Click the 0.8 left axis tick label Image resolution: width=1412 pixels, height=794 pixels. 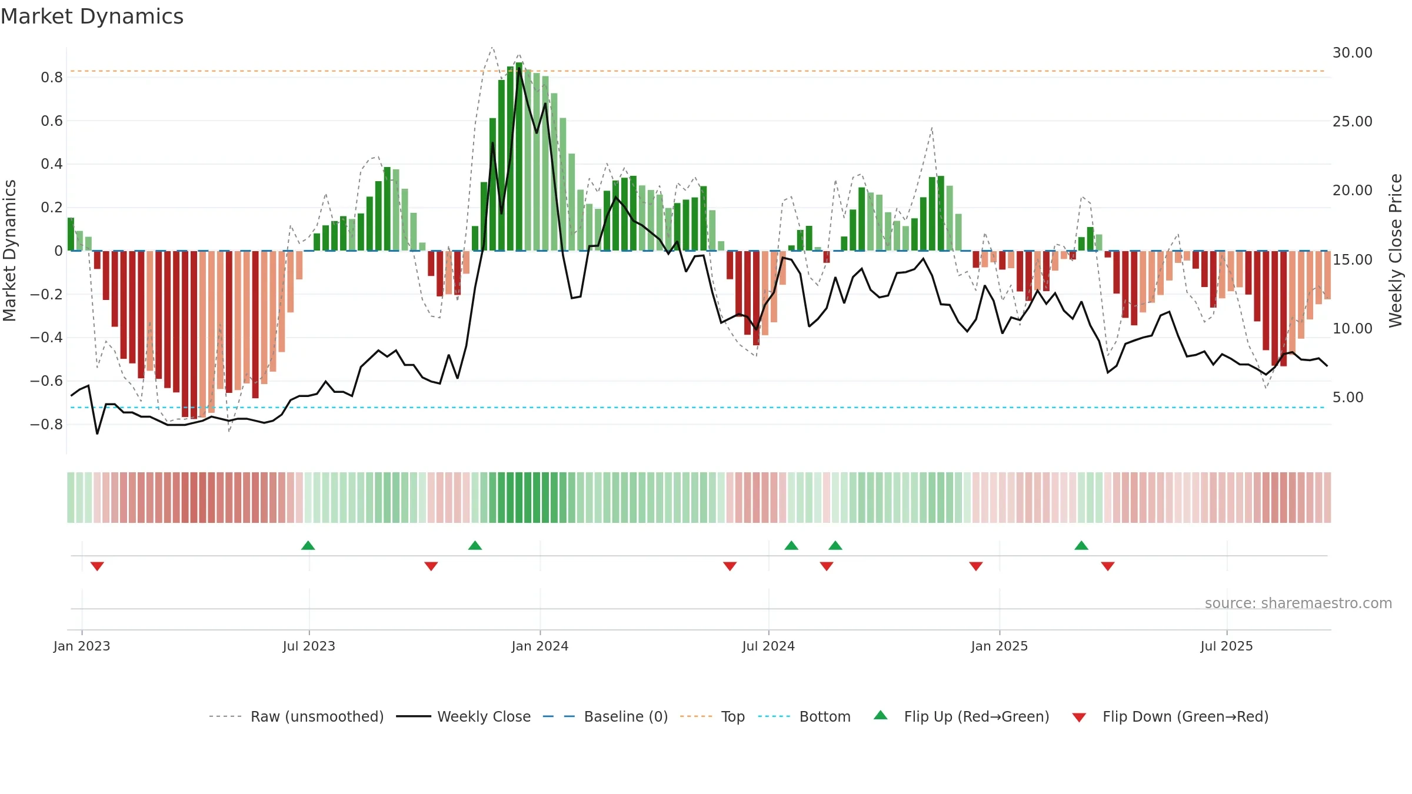point(52,78)
